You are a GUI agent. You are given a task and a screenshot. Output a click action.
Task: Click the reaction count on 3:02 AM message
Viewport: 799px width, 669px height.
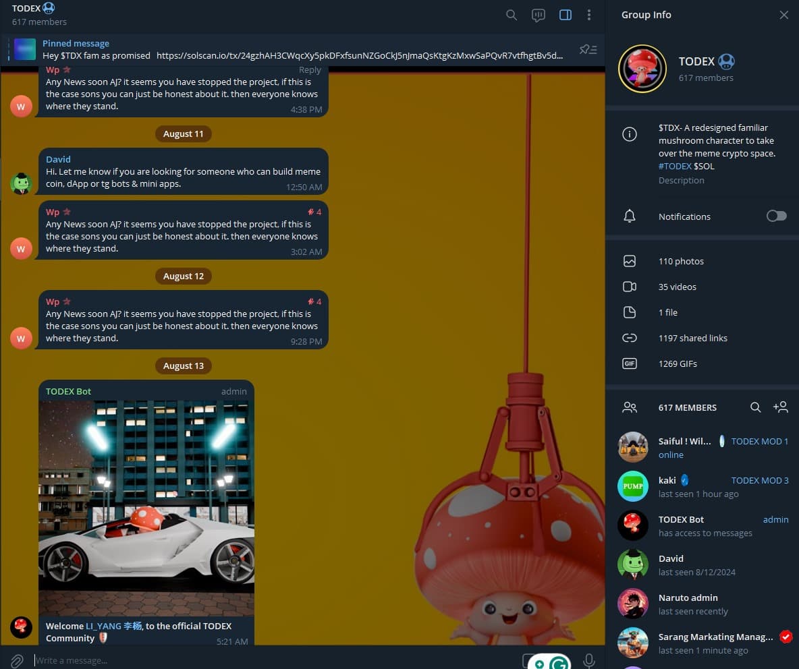coord(314,212)
